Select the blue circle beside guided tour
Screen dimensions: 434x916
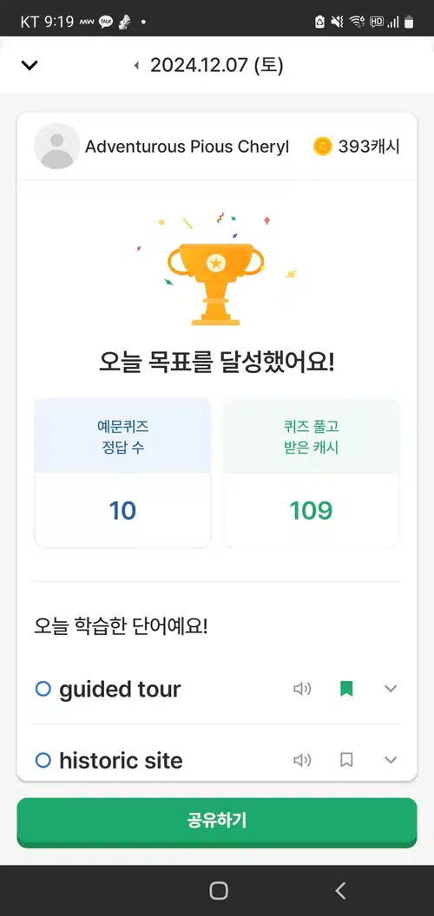pyautogui.click(x=43, y=690)
